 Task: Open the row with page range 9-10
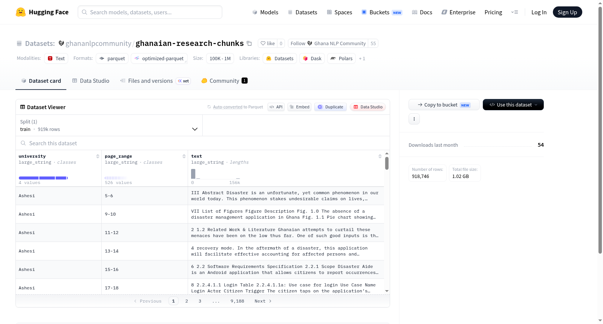pyautogui.click(x=200, y=214)
